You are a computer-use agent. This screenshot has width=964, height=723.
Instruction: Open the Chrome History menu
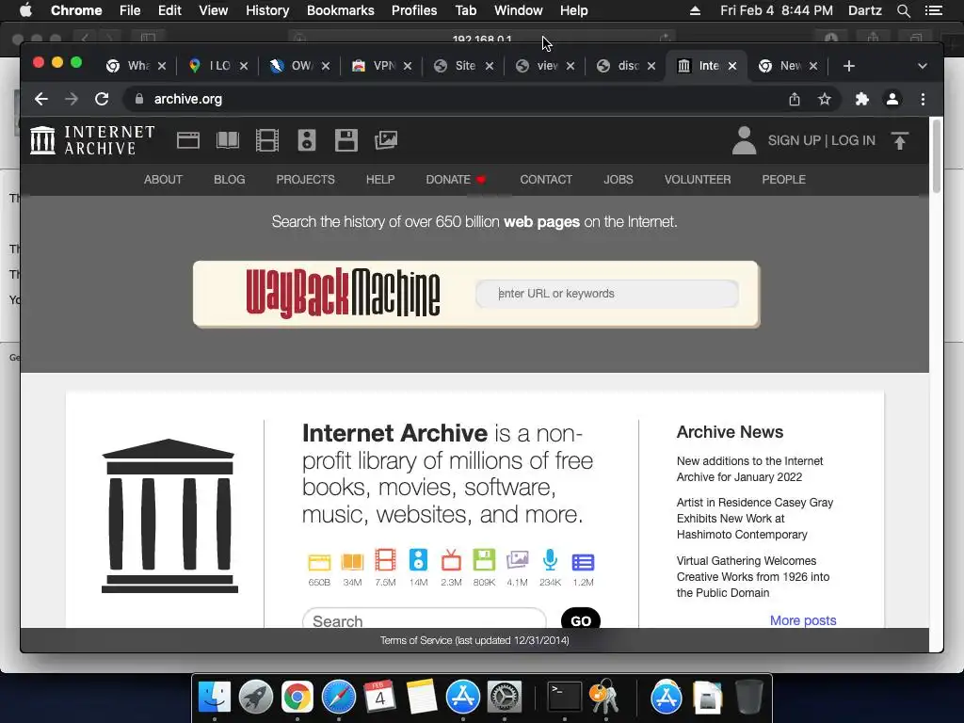(x=267, y=10)
